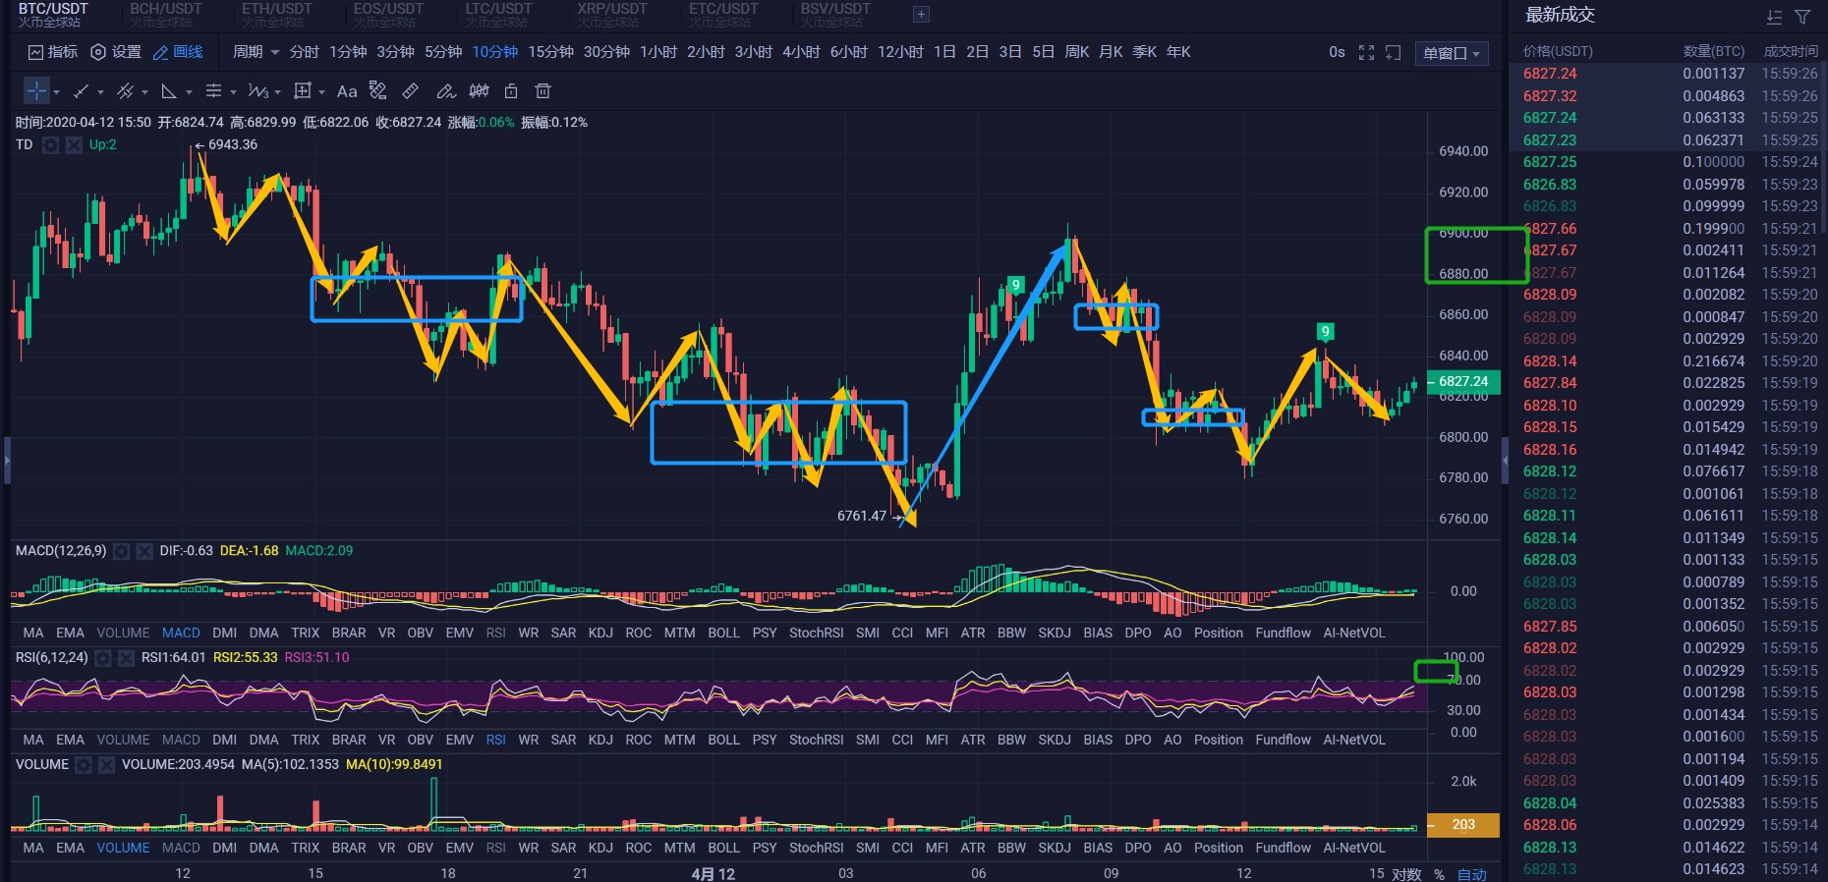
Task: Toggle the 画线 drawing toolbar
Action: coord(178,52)
